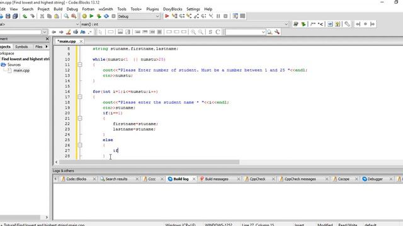
Task: Select main.cpp in the project tree
Action: coord(21,70)
